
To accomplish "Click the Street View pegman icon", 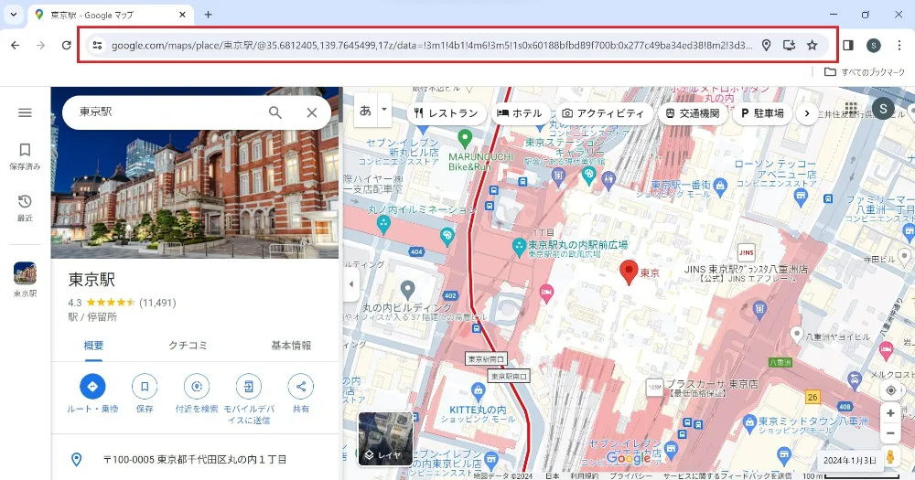I will pos(890,457).
